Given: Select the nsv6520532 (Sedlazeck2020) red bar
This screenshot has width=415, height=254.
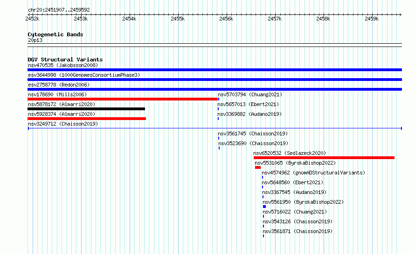Looking at the screenshot, I should 324,158.
